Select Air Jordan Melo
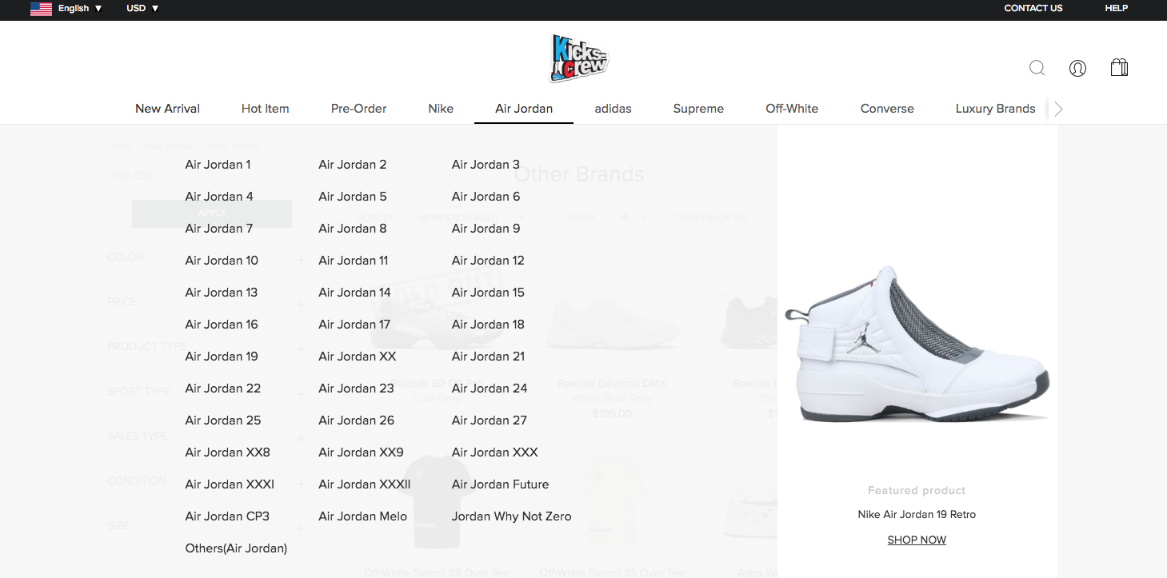 (362, 516)
